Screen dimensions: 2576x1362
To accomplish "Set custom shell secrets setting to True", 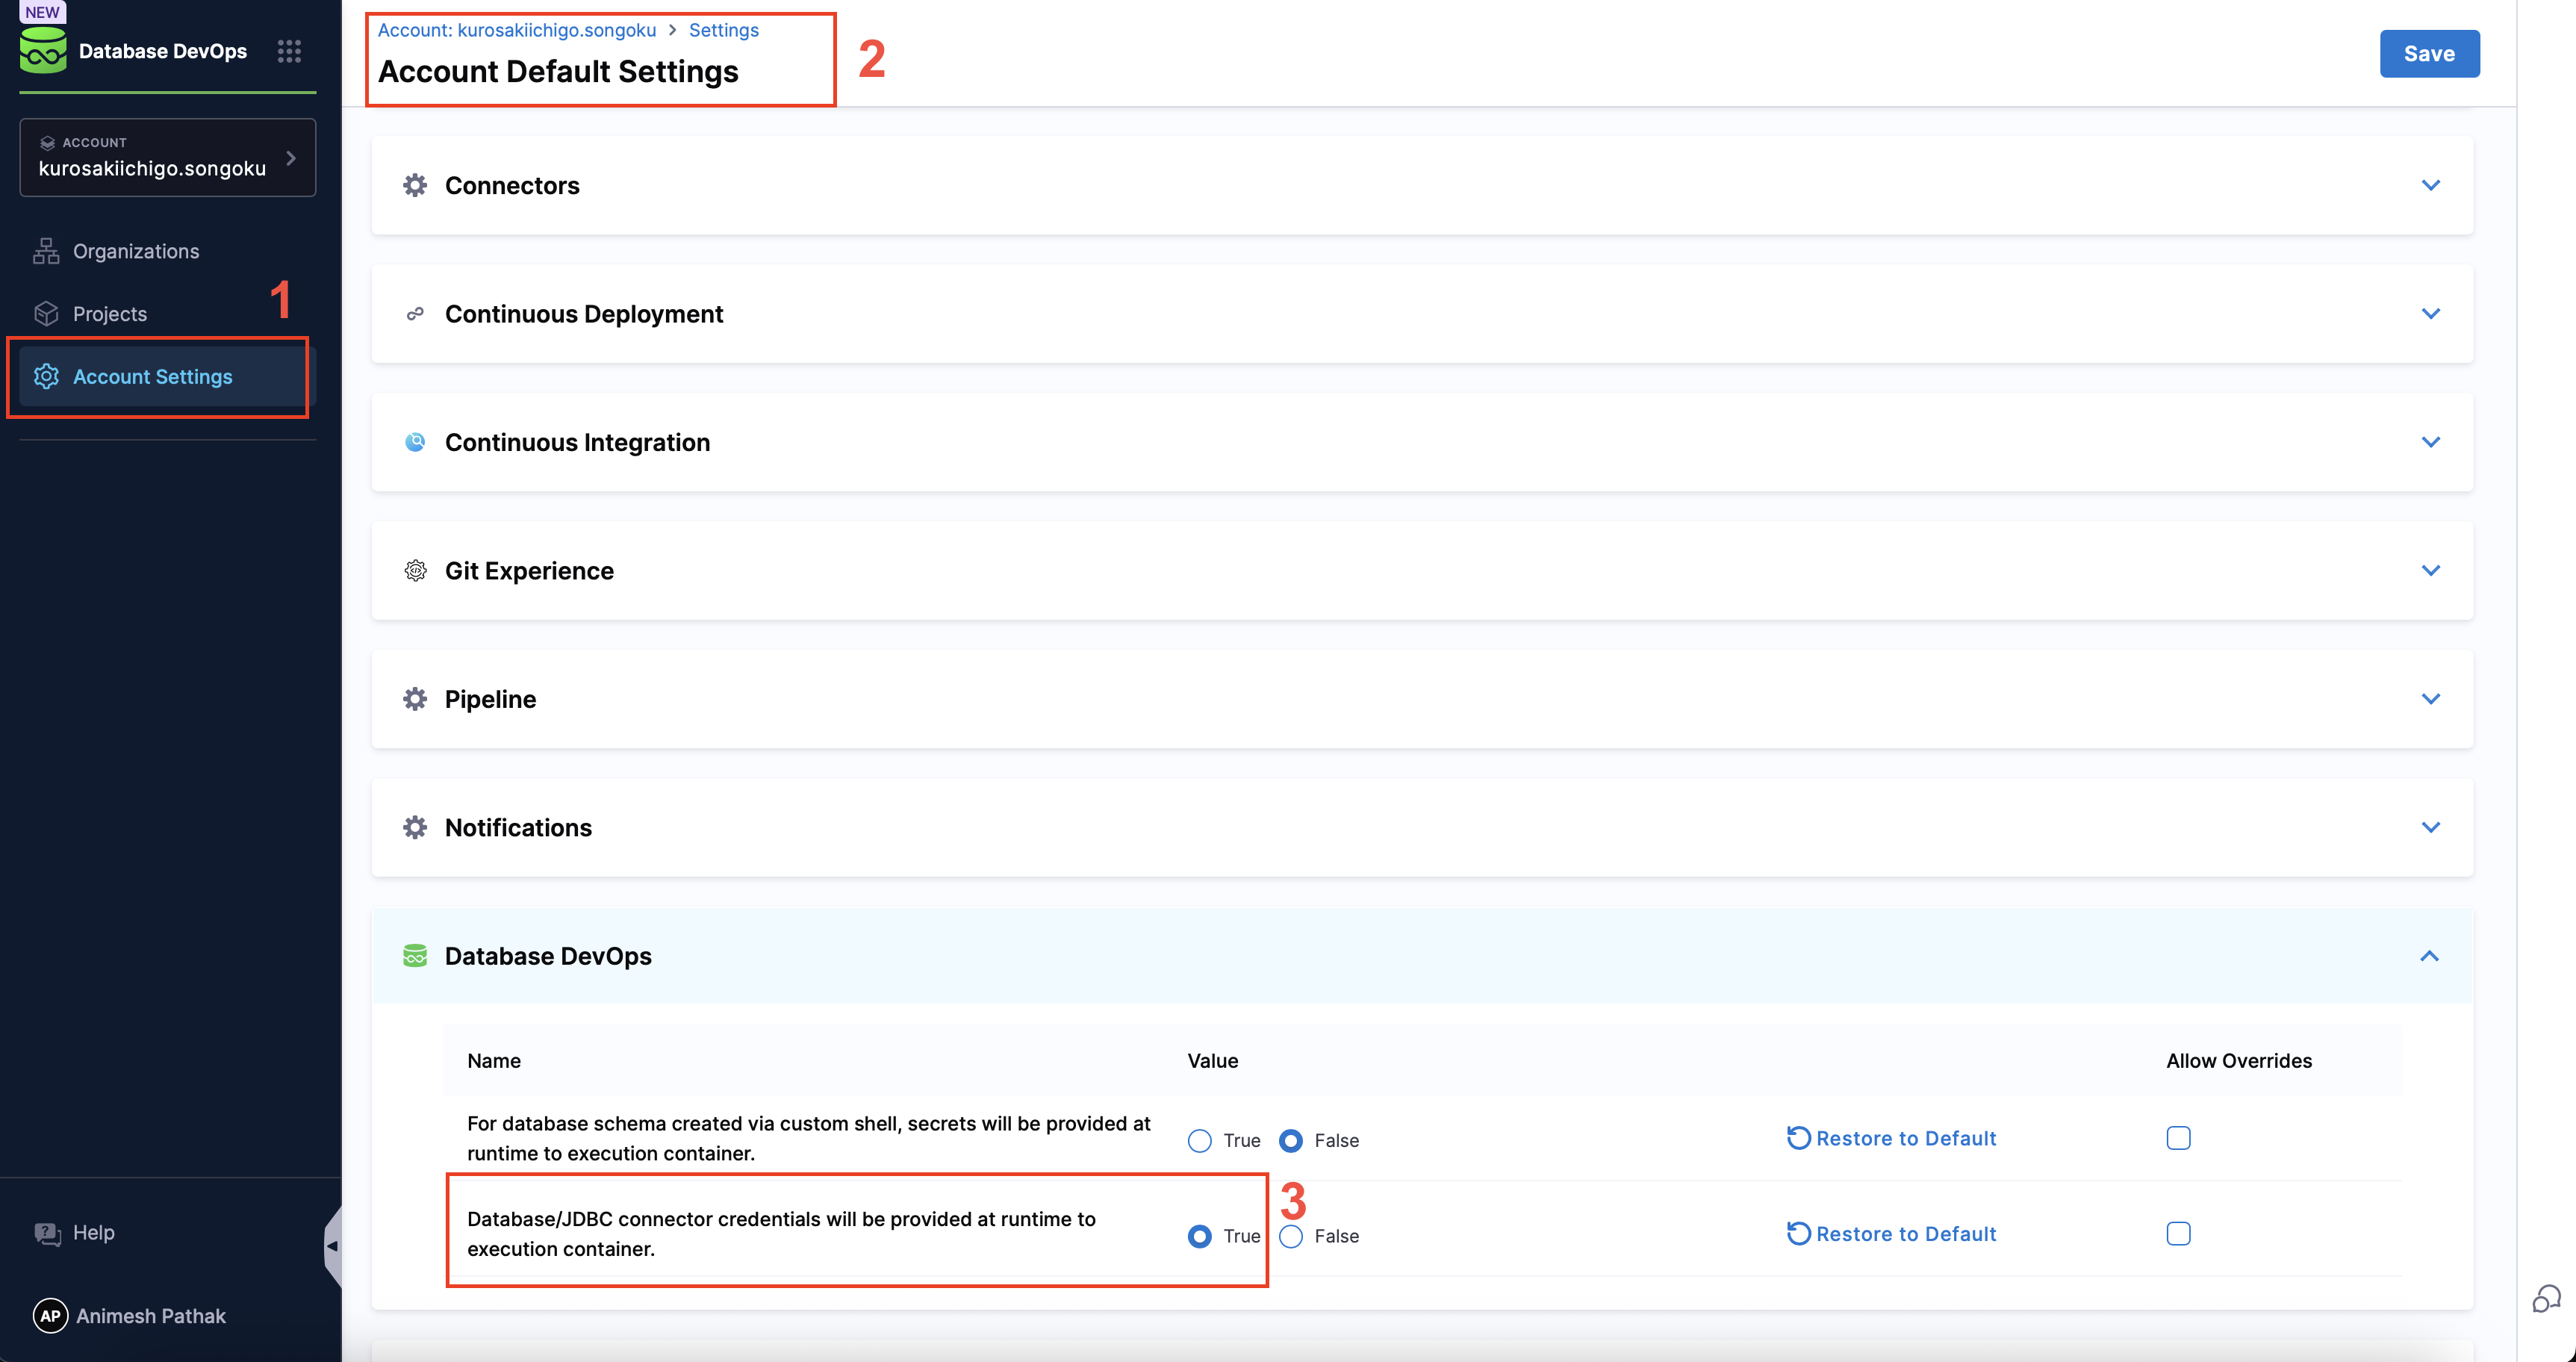I will click(x=1199, y=1140).
